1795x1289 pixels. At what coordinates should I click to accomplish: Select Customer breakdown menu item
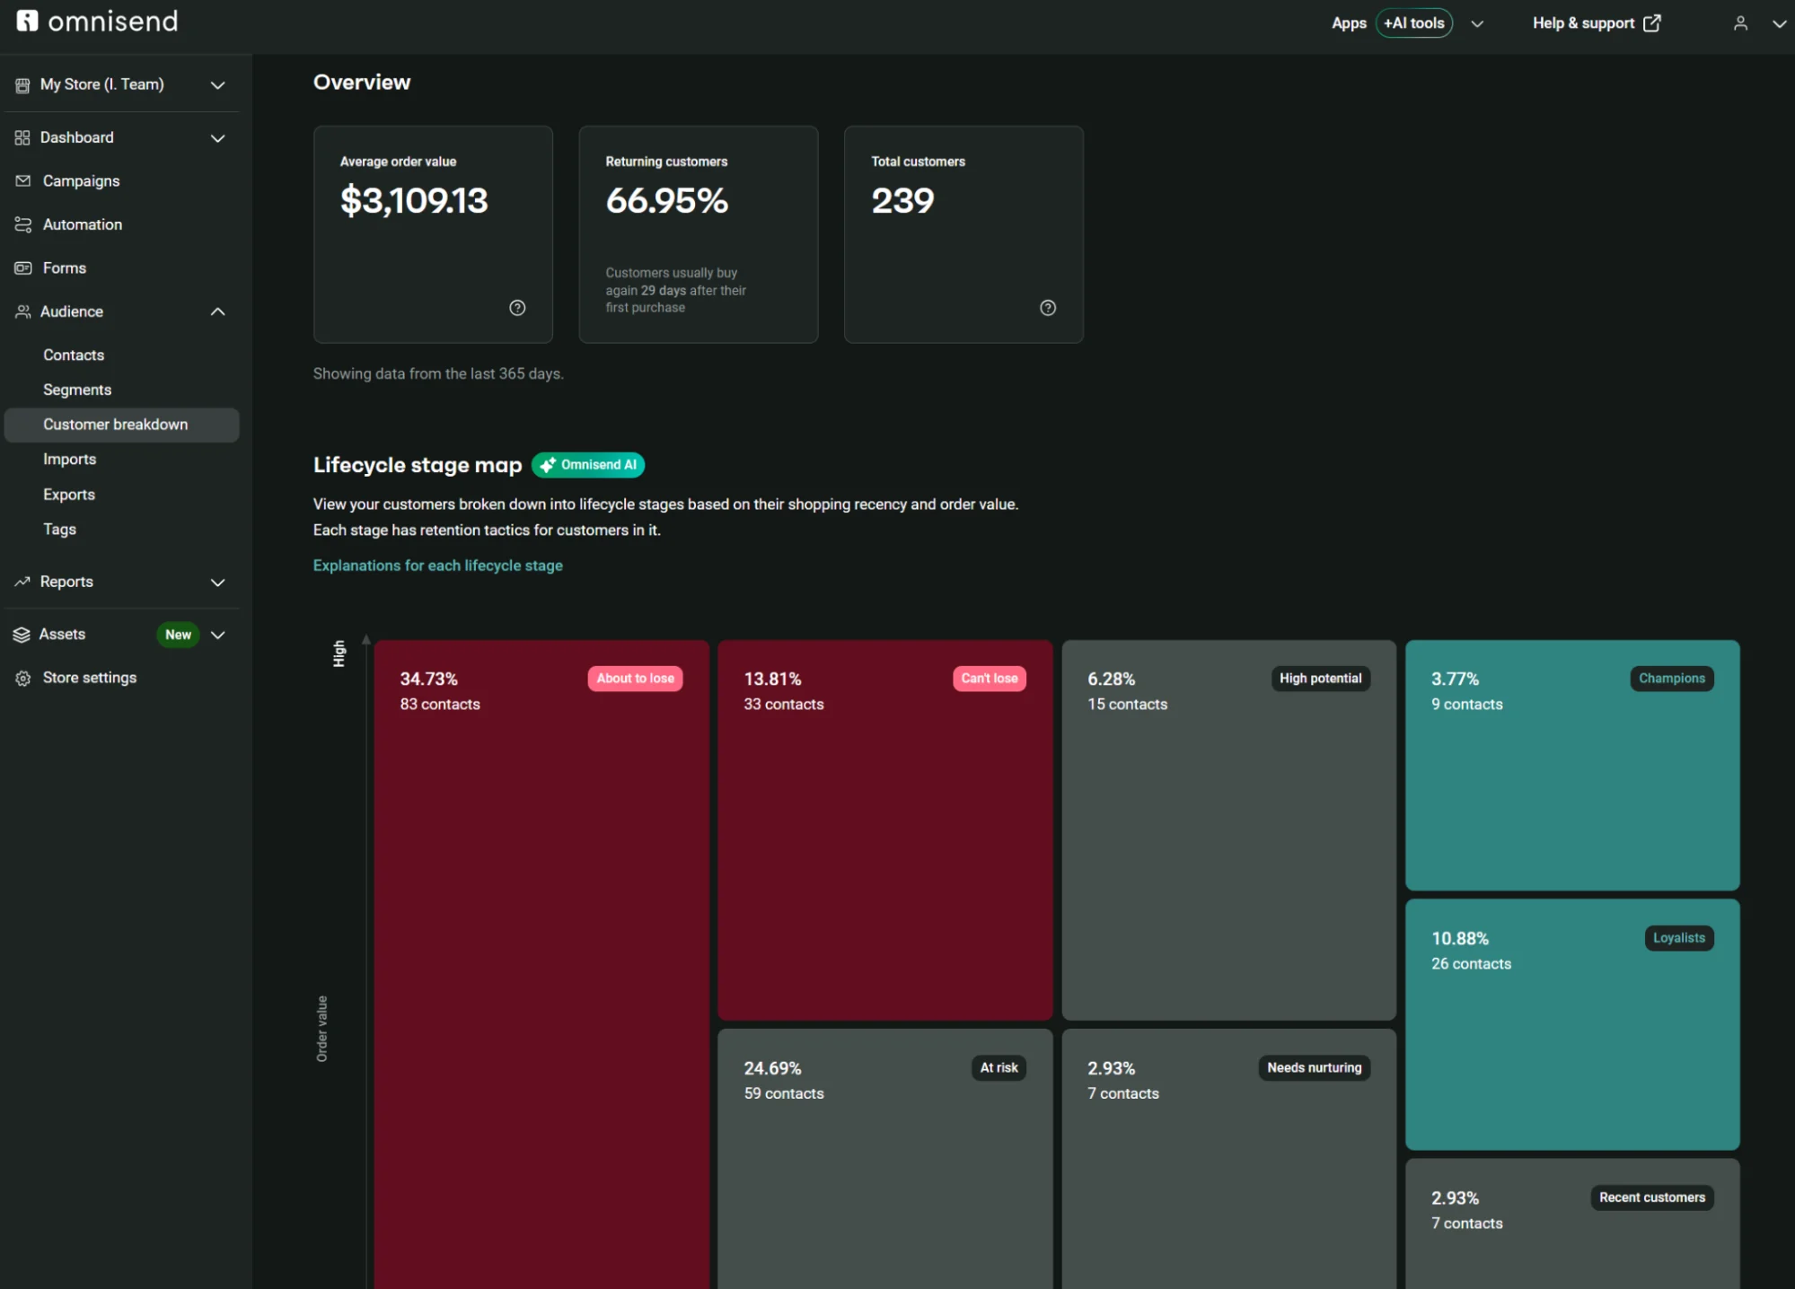(121, 425)
